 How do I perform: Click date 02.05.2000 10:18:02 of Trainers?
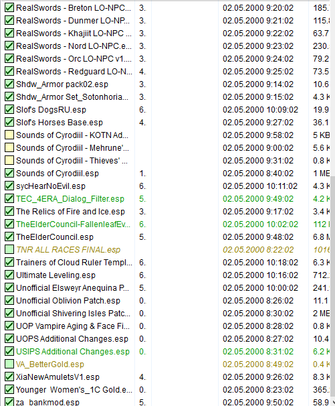(x=260, y=263)
